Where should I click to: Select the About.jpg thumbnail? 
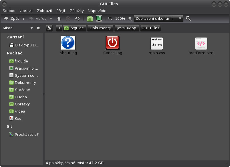coord(68,43)
